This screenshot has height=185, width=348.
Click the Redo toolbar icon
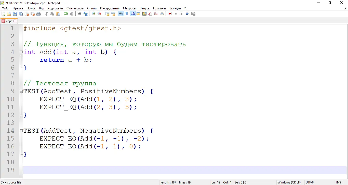coord(72,14)
